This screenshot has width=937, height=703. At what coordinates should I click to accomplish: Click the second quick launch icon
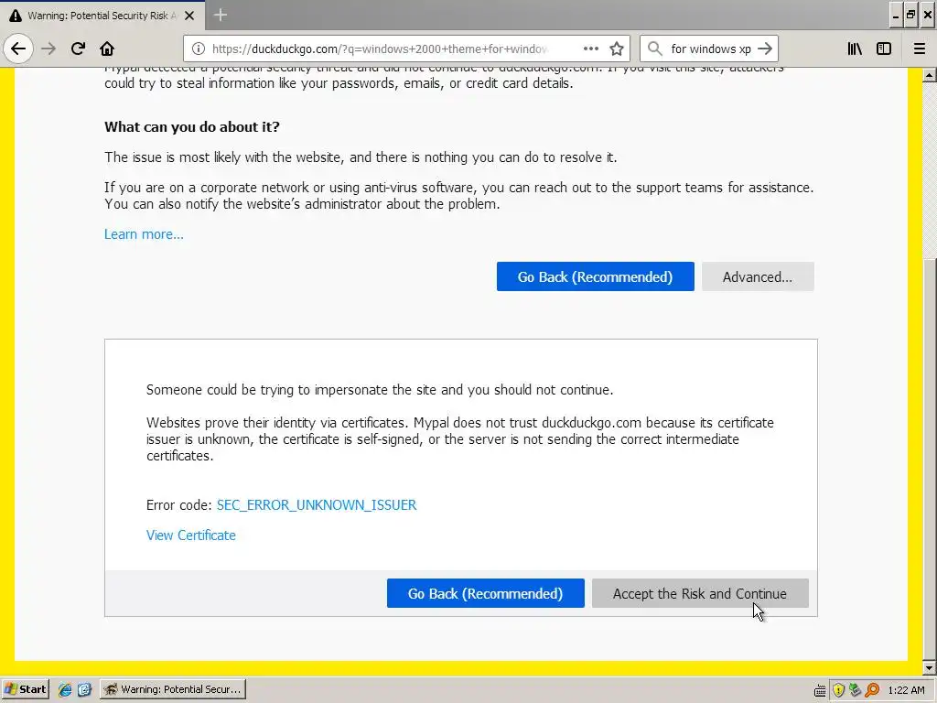tap(84, 690)
